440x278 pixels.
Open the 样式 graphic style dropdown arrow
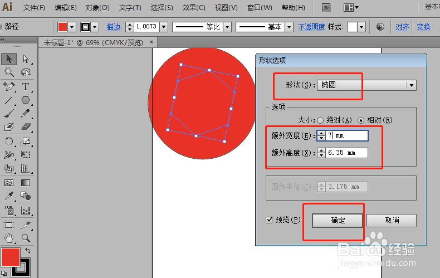361,27
